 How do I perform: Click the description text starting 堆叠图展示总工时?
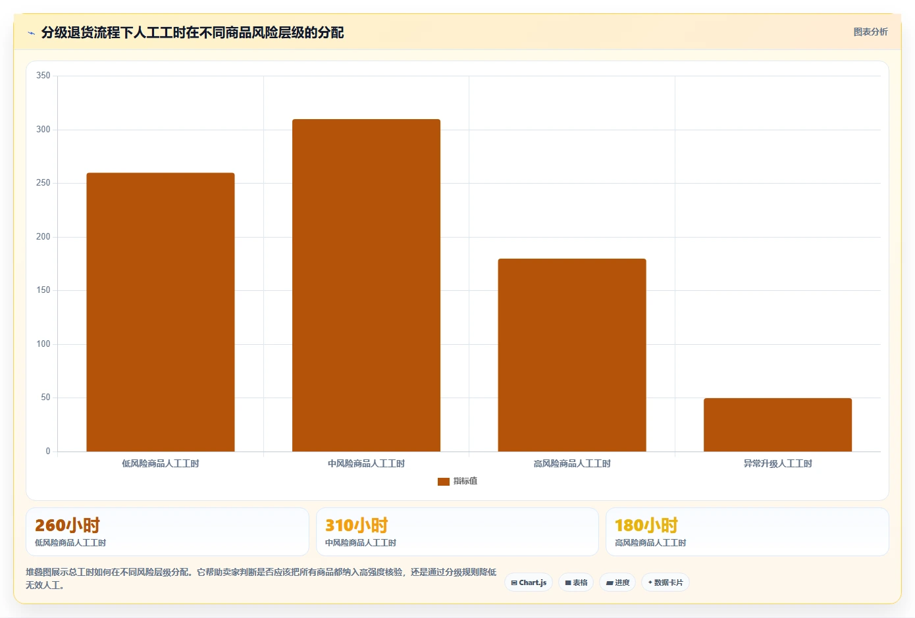(x=261, y=579)
